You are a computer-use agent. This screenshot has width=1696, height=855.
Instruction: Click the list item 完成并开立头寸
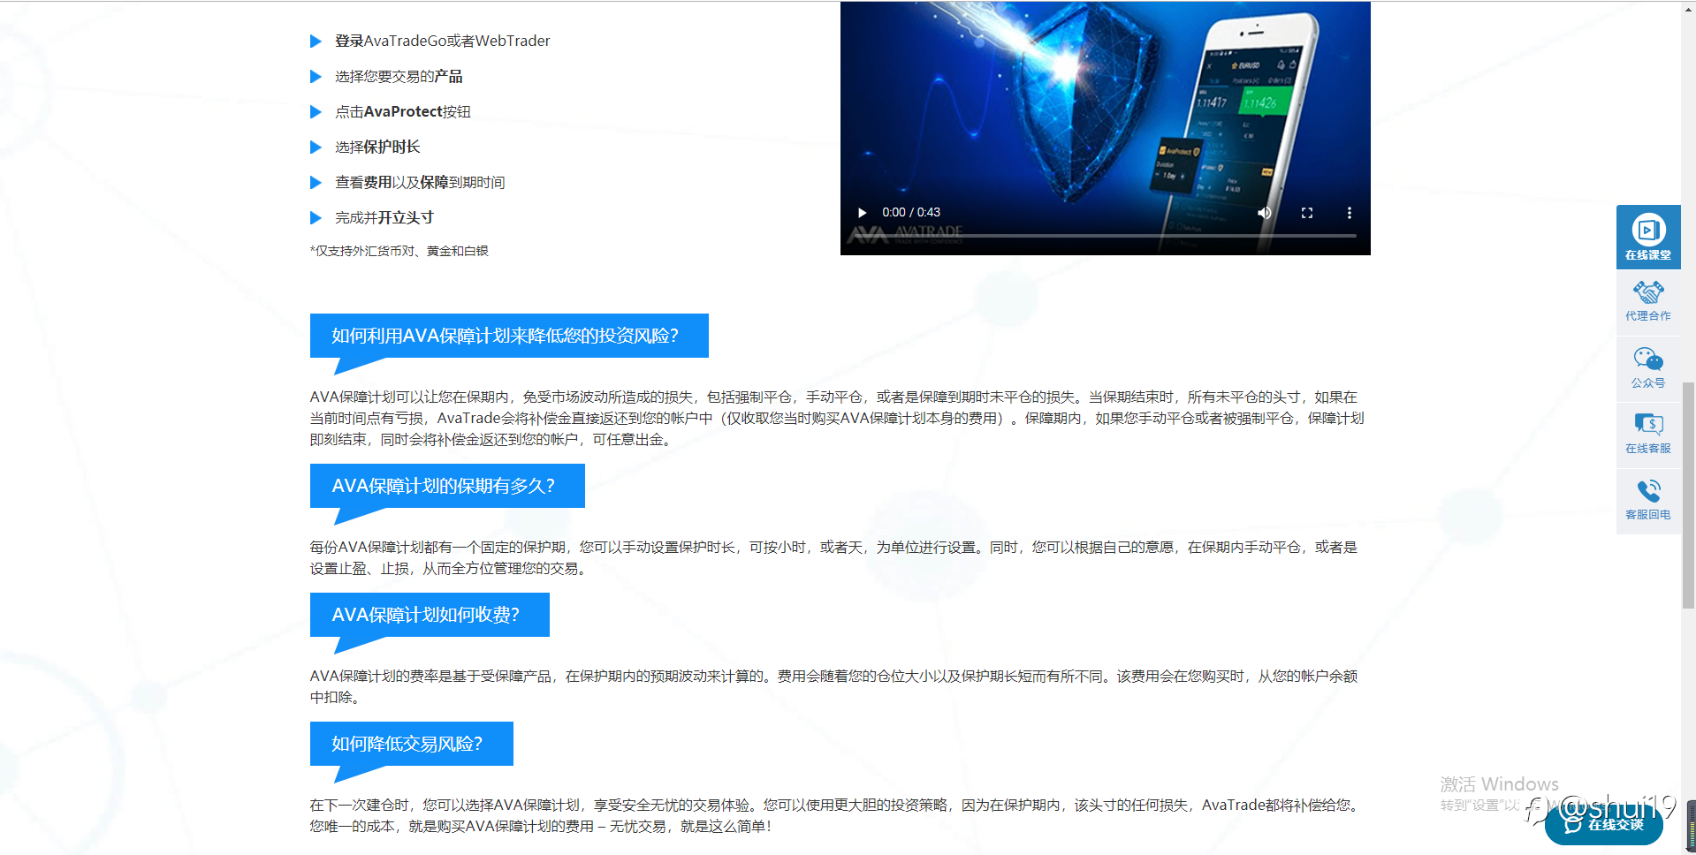[x=384, y=218]
